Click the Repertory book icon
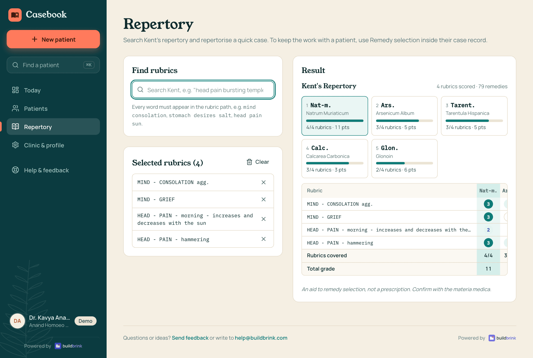Screen dimensions: 533x358 (x=15, y=127)
